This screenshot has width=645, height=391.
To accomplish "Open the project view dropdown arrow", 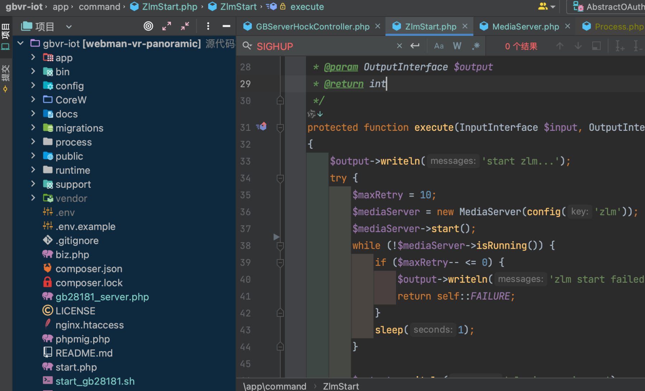I will (69, 27).
